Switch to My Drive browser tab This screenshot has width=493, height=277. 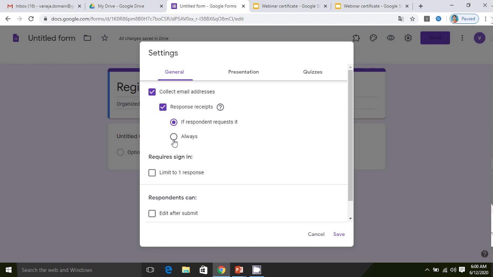click(x=126, y=6)
